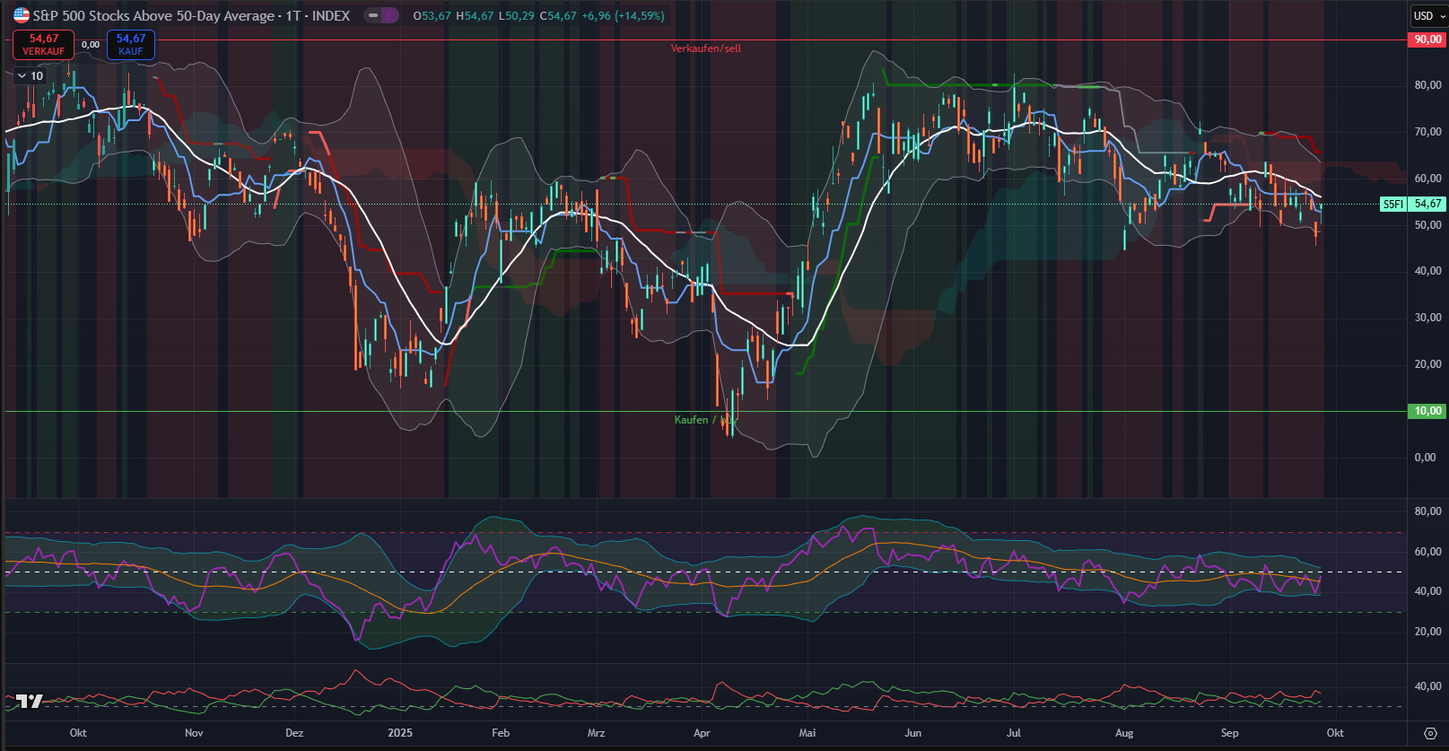Click the Aug label on time axis
This screenshot has height=751, width=1449.
coord(1123,733)
